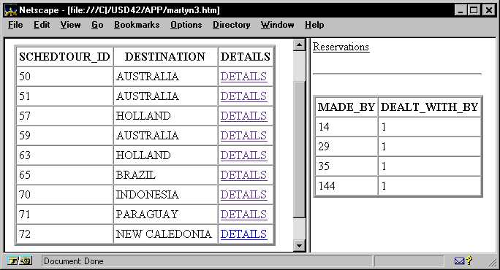Click the left frame vertical scrollbar thumb
This screenshot has height=270, width=500.
(x=299, y=150)
